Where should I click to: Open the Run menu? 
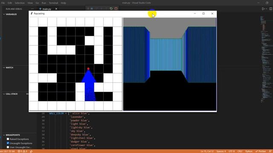[x=44, y=3]
